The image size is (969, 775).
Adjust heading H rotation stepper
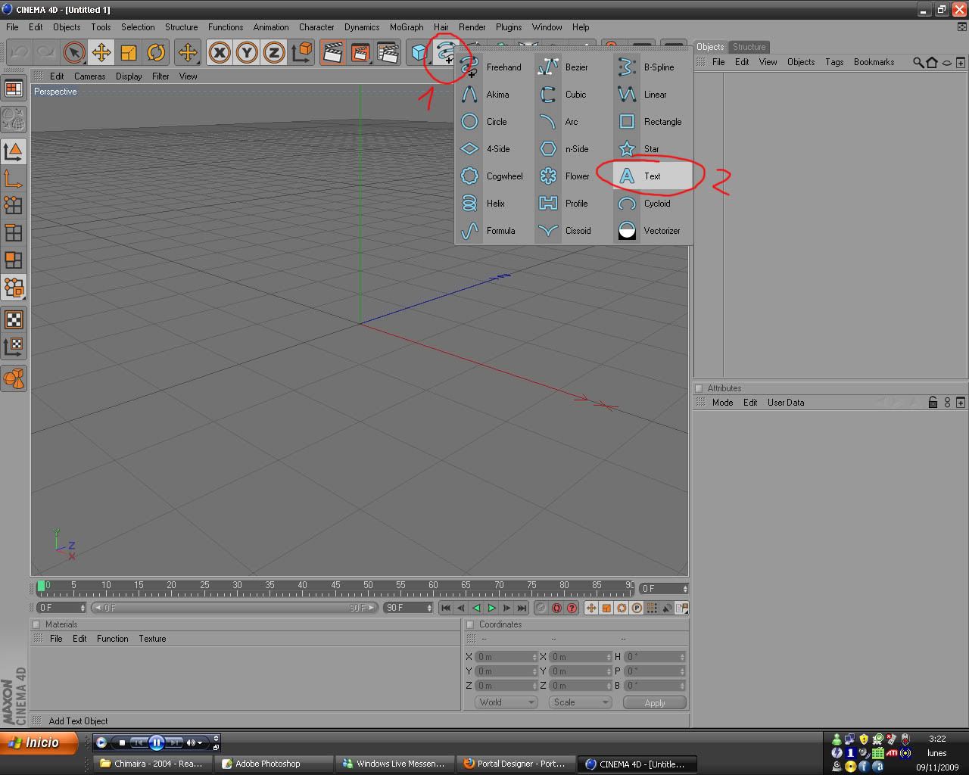point(683,657)
